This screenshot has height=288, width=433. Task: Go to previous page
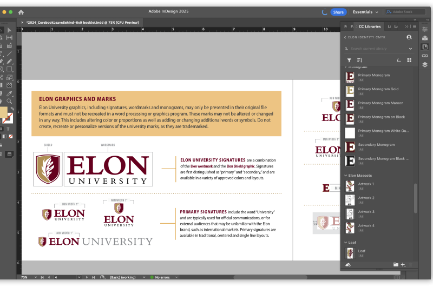coord(49,277)
